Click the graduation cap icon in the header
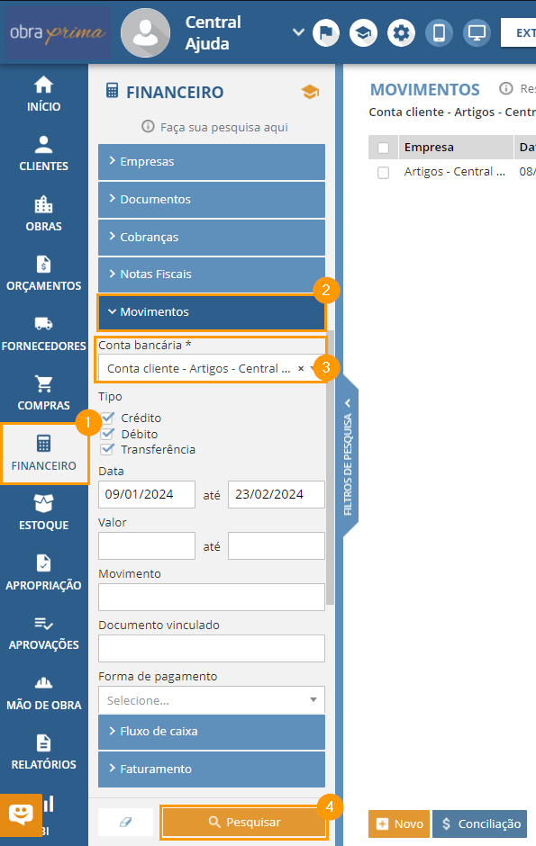The image size is (536, 846). pos(363,33)
